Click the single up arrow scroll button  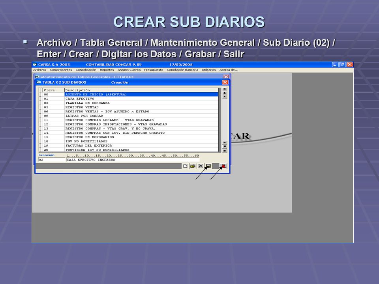tap(225, 97)
